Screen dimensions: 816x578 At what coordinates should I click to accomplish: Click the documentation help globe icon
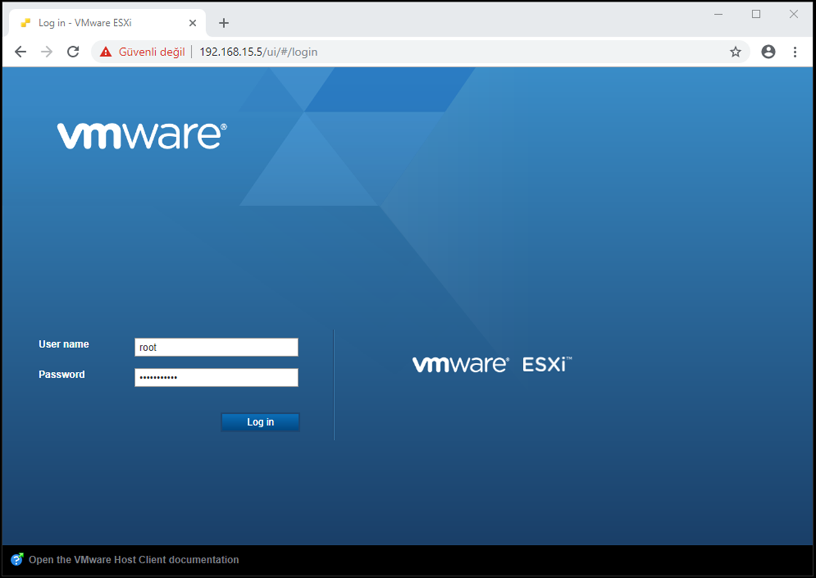(17, 560)
